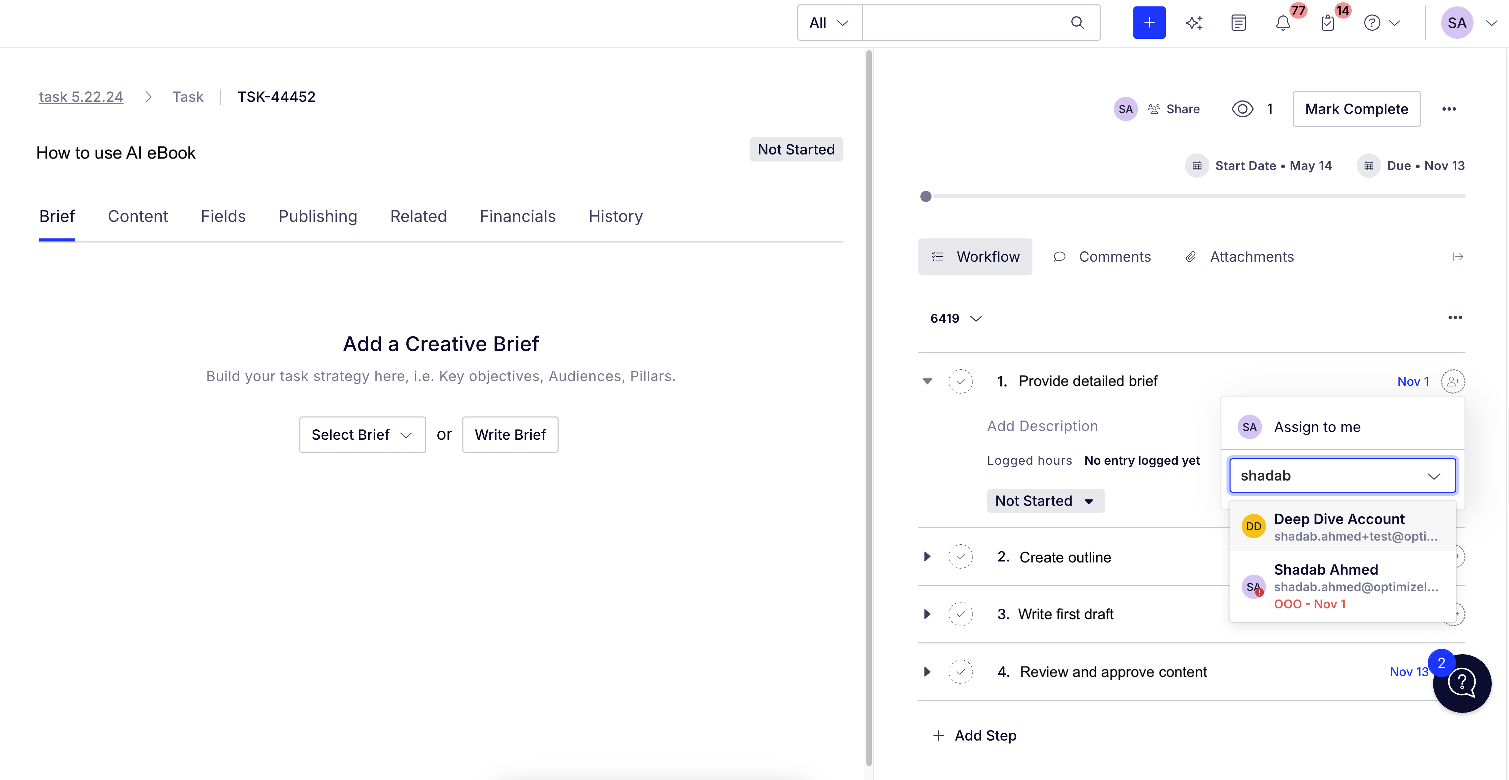The image size is (1509, 780).
Task: Open the document list icon in the header
Action: point(1238,23)
